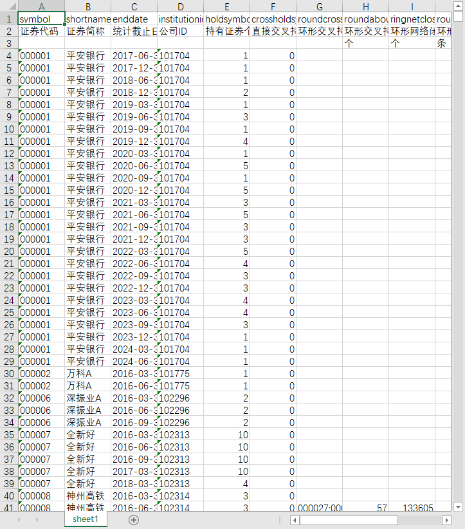Select the 'symbol' cell A1
The width and height of the screenshot is (465, 529).
tap(41, 19)
